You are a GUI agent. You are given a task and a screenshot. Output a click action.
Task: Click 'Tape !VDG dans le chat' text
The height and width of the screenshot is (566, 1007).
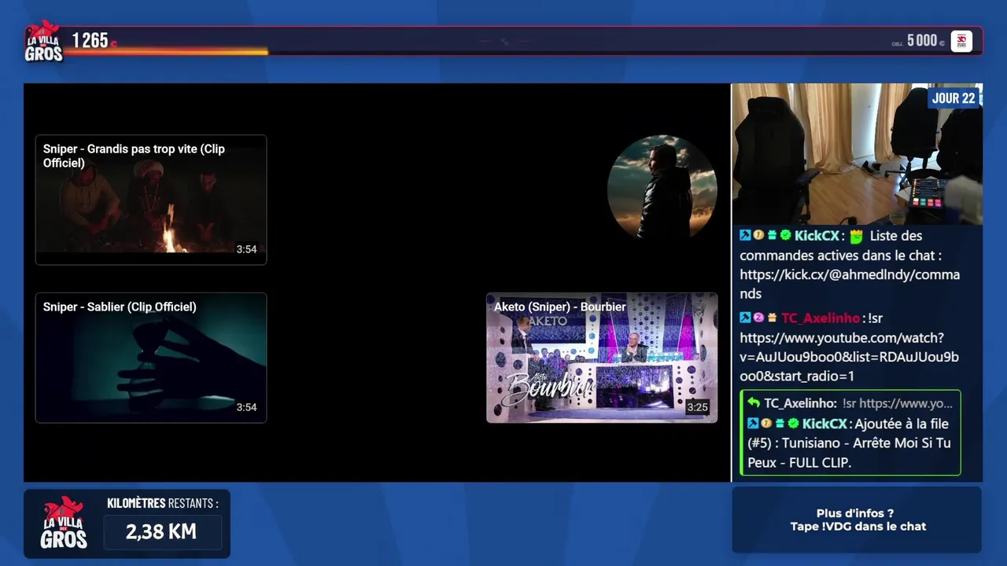(858, 527)
